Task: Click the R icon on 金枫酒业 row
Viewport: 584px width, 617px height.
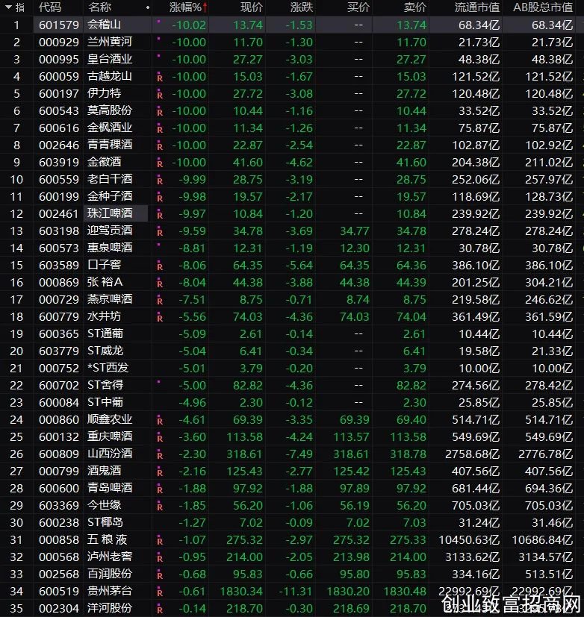Action: tap(160, 129)
